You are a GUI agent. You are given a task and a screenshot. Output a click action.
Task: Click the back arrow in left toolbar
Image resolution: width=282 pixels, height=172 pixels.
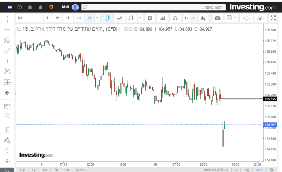[7, 93]
